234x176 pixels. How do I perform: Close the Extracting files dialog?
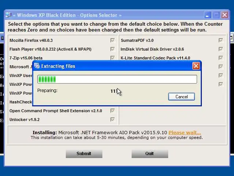click(x=196, y=66)
